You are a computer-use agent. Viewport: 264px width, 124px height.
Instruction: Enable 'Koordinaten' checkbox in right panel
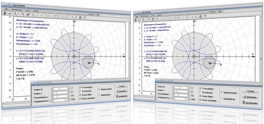coord(200,93)
